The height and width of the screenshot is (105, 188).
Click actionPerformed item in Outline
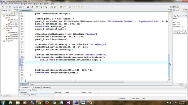[x=180, y=33]
